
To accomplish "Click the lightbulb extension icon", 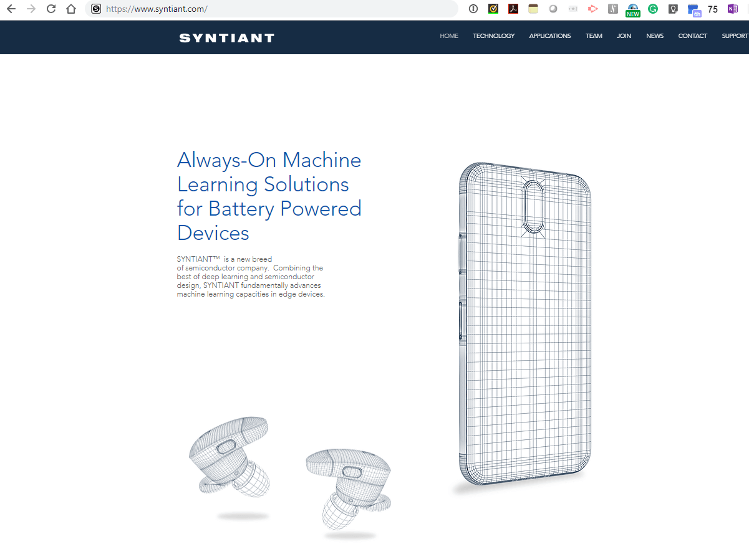I will click(672, 9).
